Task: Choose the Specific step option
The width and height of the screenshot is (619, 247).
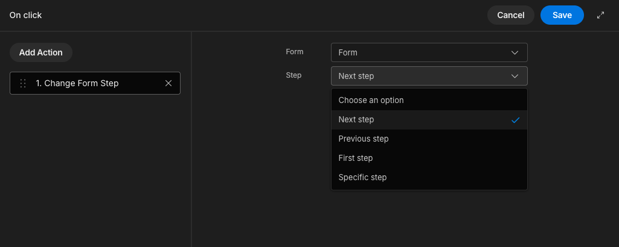Action: pos(429,177)
